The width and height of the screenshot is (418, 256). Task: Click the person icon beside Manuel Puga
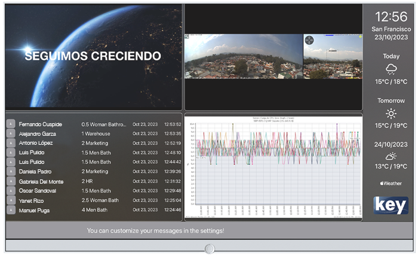pyautogui.click(x=11, y=210)
